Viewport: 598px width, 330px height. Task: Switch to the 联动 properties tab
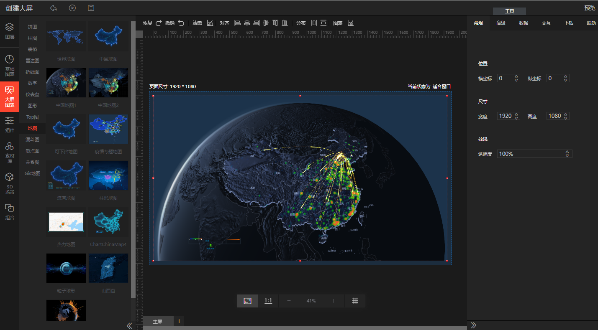(x=591, y=23)
